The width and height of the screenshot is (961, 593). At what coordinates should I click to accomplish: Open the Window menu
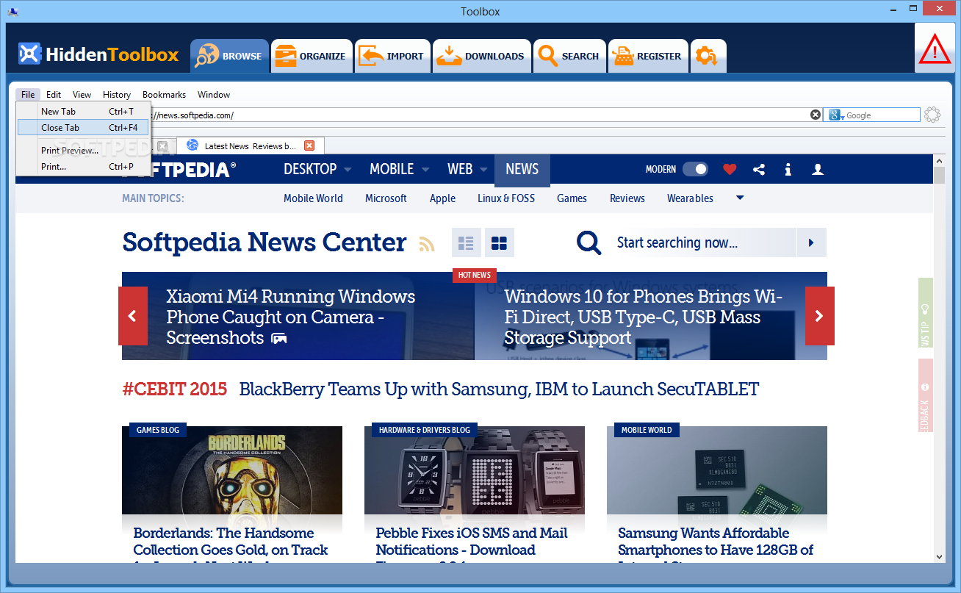tap(214, 95)
